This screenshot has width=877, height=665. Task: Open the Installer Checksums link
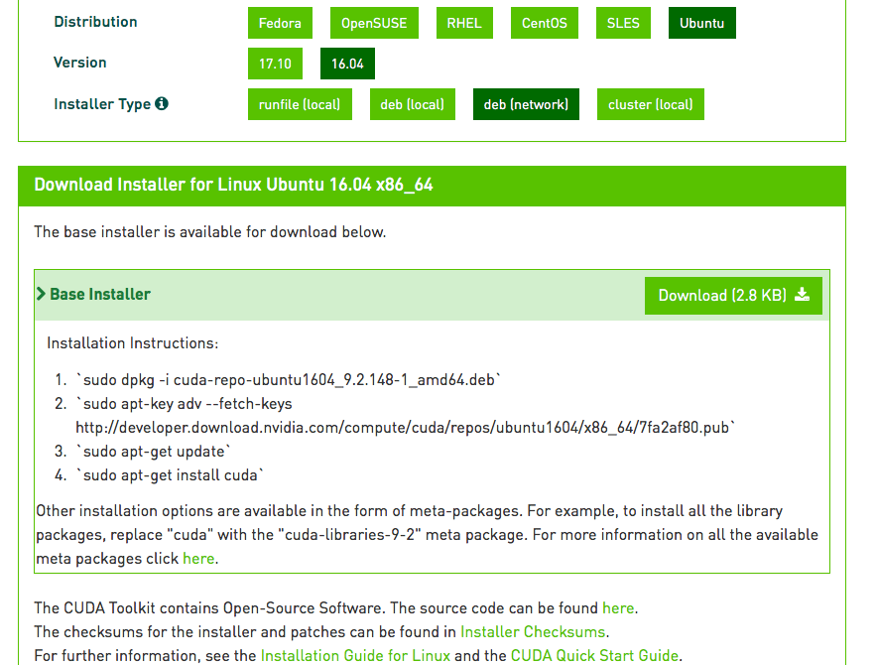point(533,632)
